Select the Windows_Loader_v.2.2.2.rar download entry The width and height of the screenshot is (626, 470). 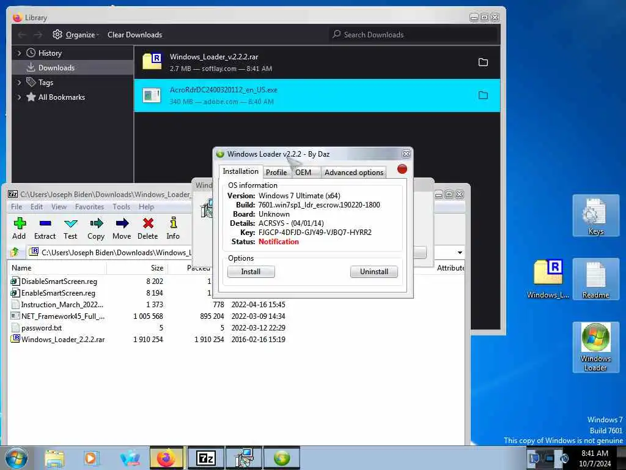317,62
